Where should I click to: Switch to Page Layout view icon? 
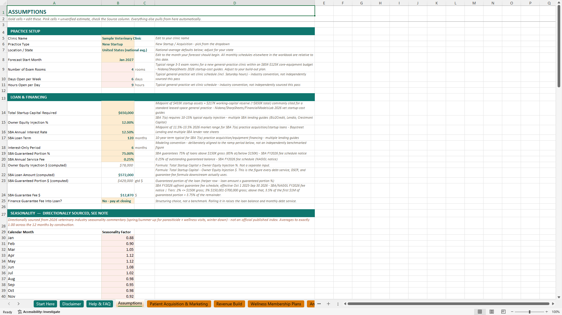pyautogui.click(x=491, y=312)
